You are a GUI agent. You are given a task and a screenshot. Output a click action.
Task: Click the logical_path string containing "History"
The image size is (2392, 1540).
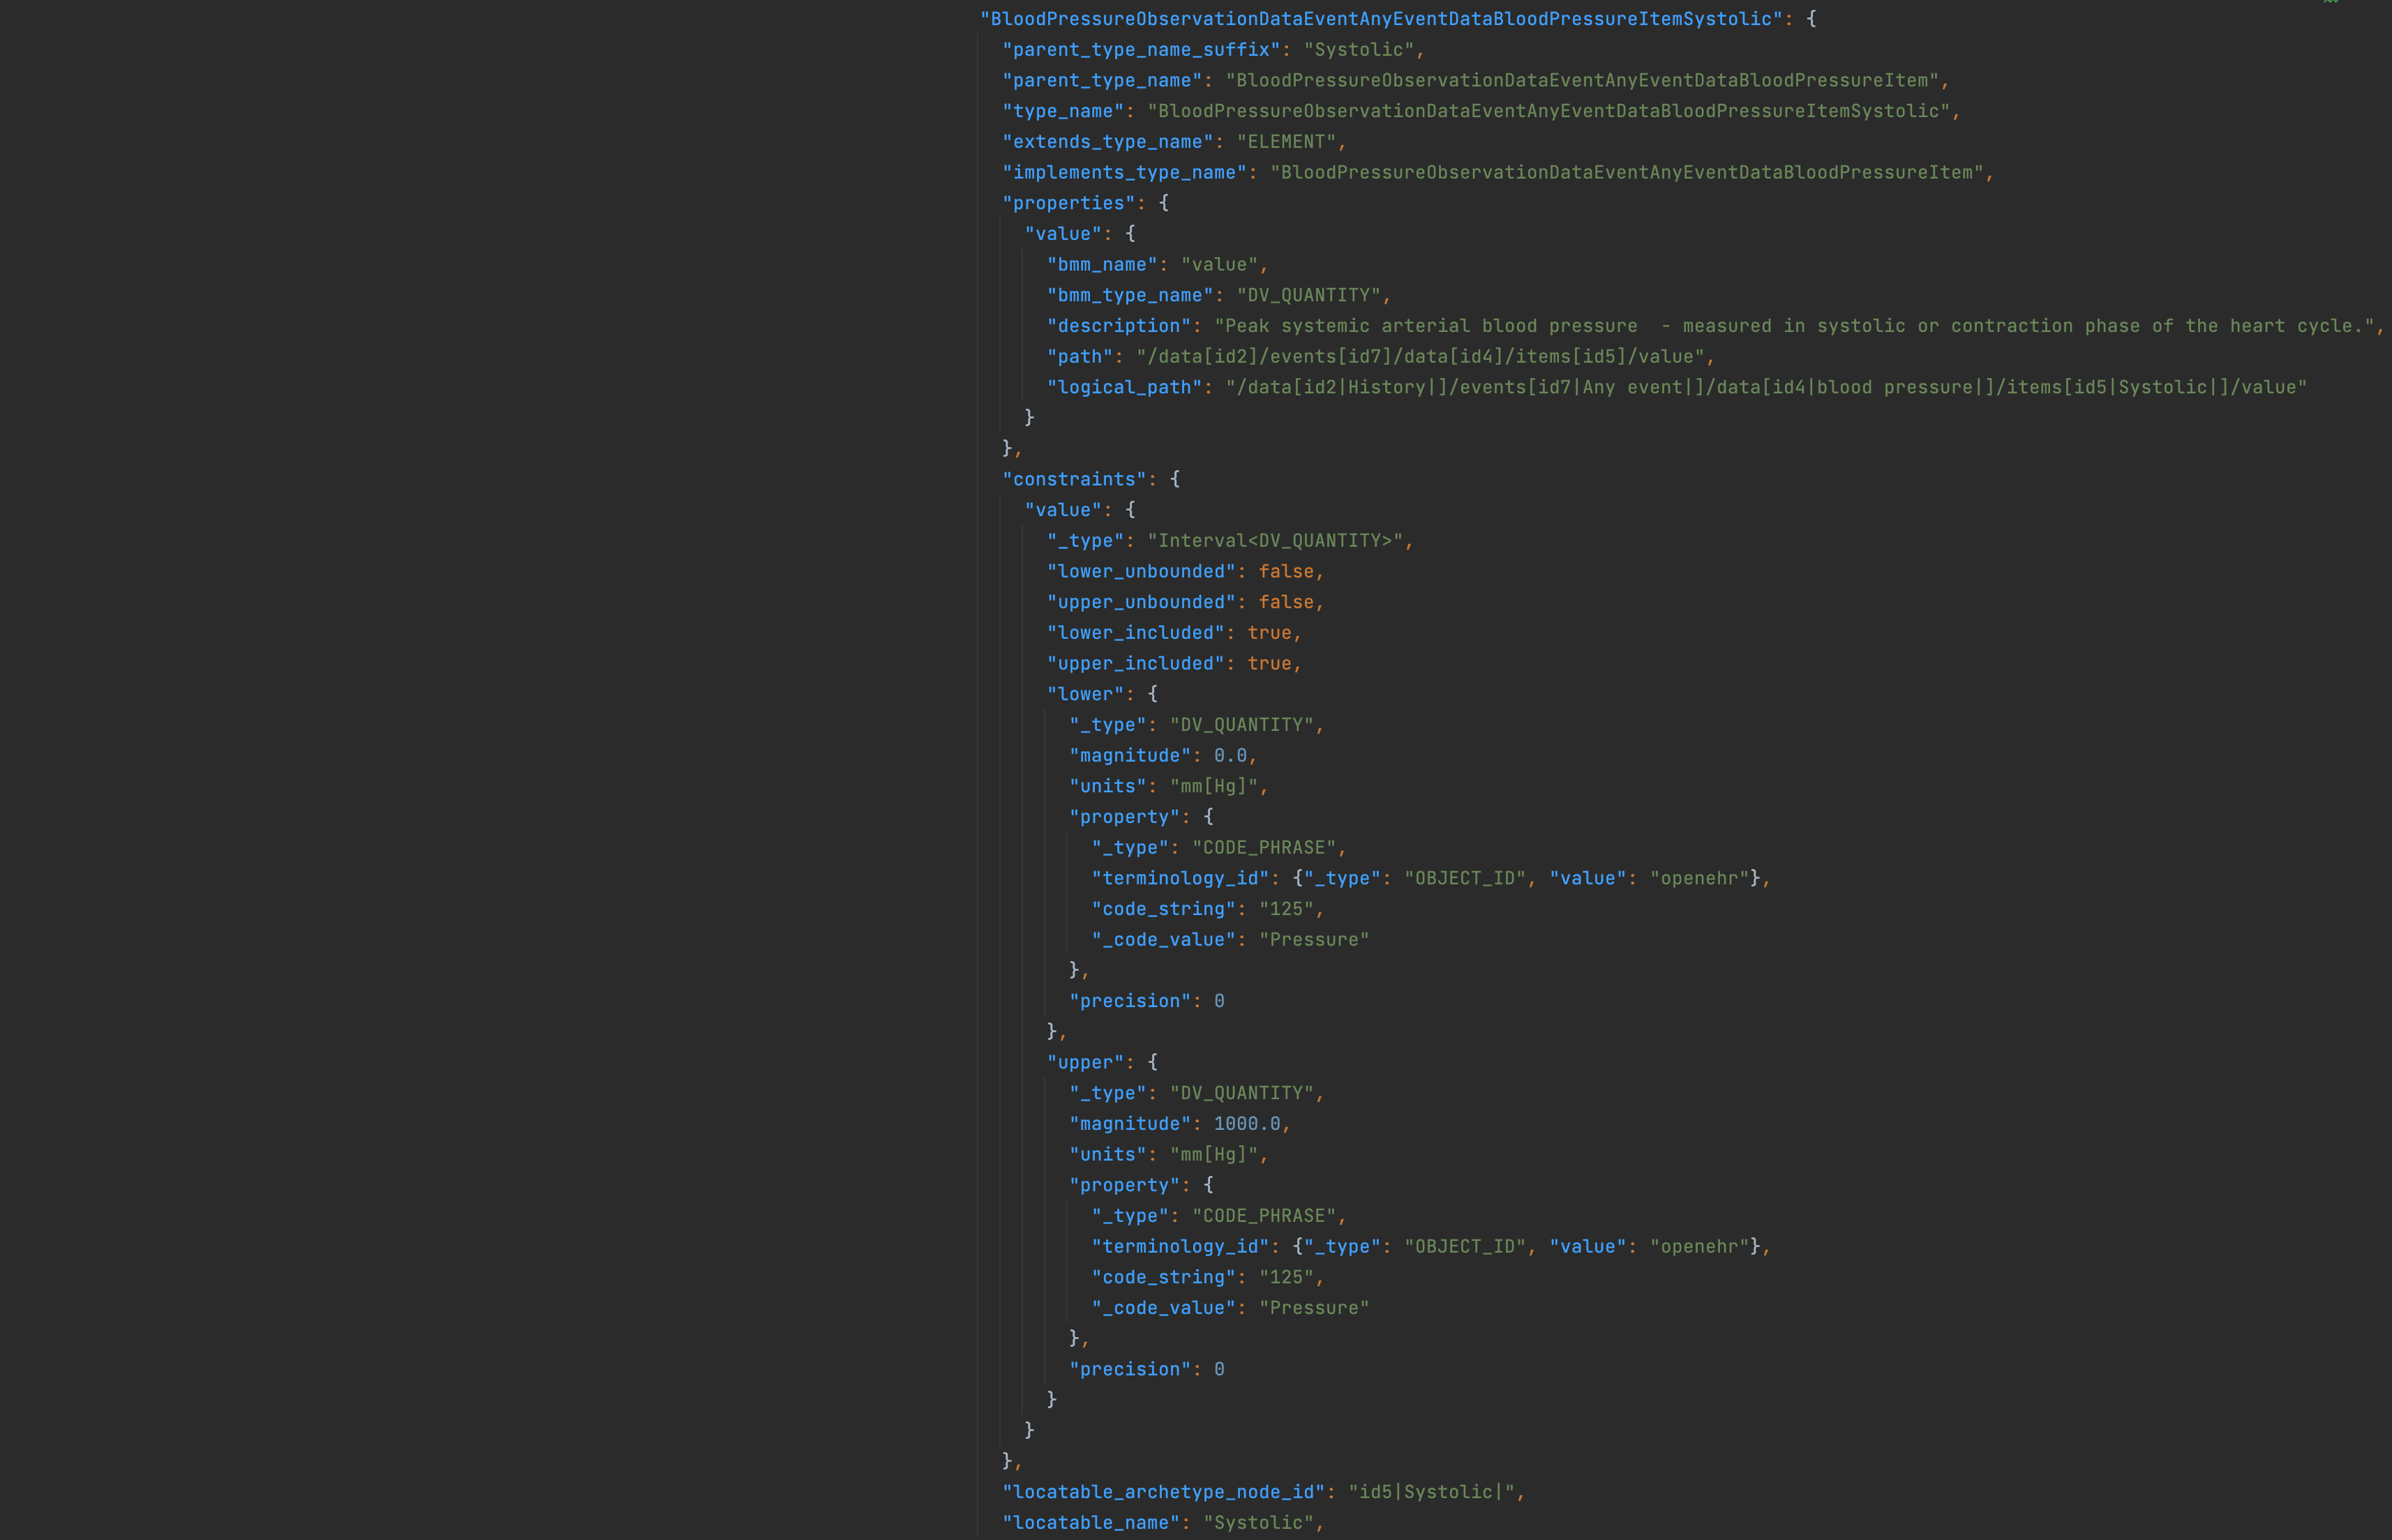point(1767,387)
